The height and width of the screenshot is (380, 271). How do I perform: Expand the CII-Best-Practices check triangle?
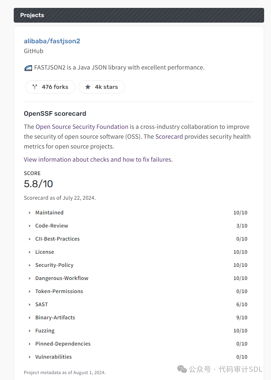[29, 239]
